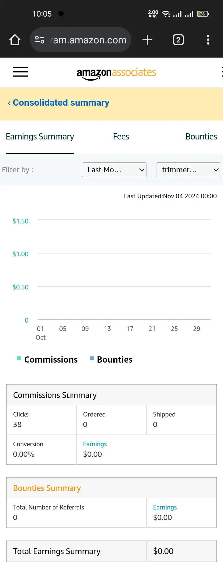Toggle Bounties series in chart legend
This screenshot has height=569, width=223.
[115, 359]
